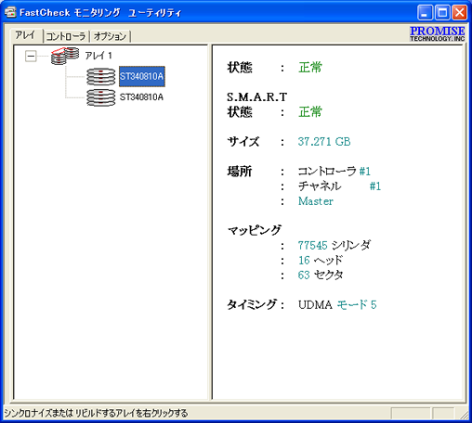Image resolution: width=472 pixels, height=423 pixels.
Task: Open the オプション tab
Action: click(110, 36)
